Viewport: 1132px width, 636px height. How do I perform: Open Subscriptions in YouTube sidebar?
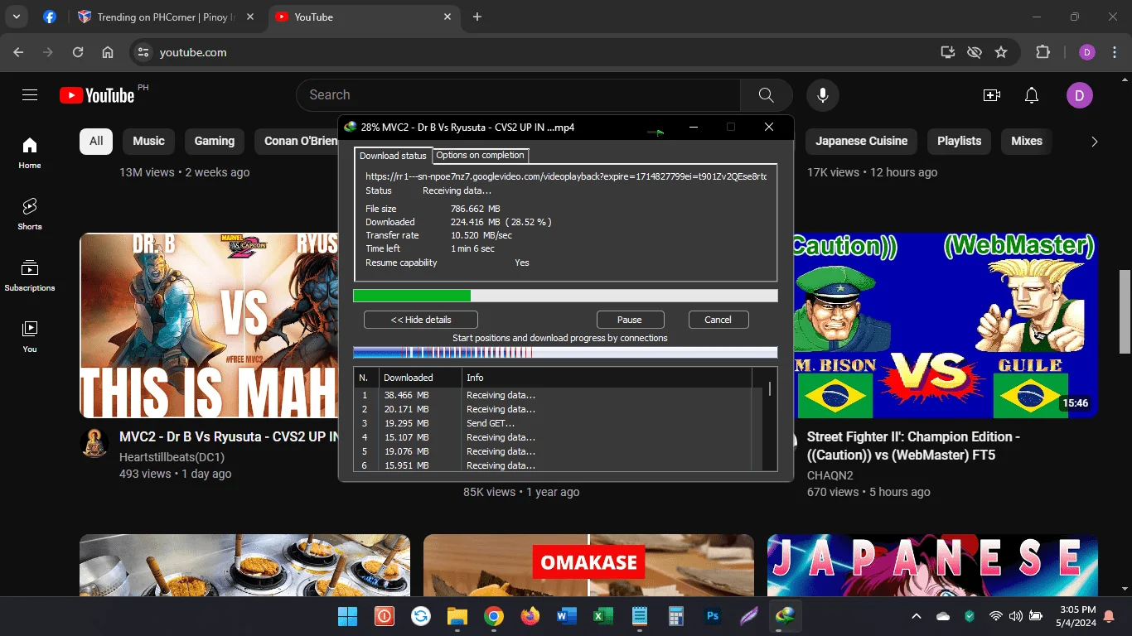click(30, 276)
